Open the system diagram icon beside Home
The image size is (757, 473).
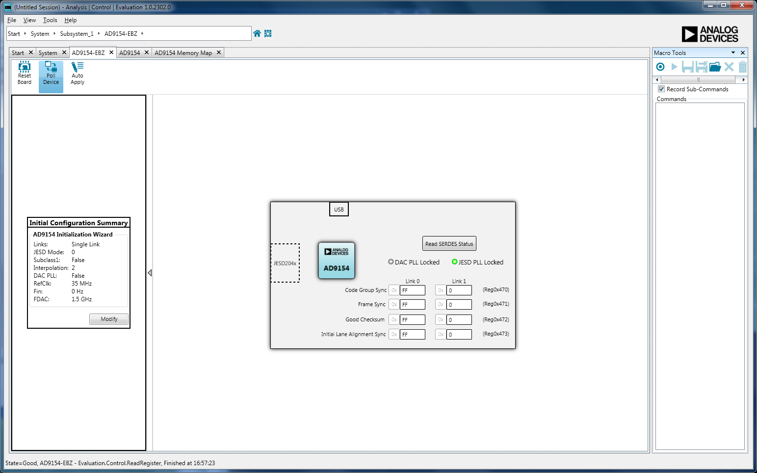coord(268,33)
